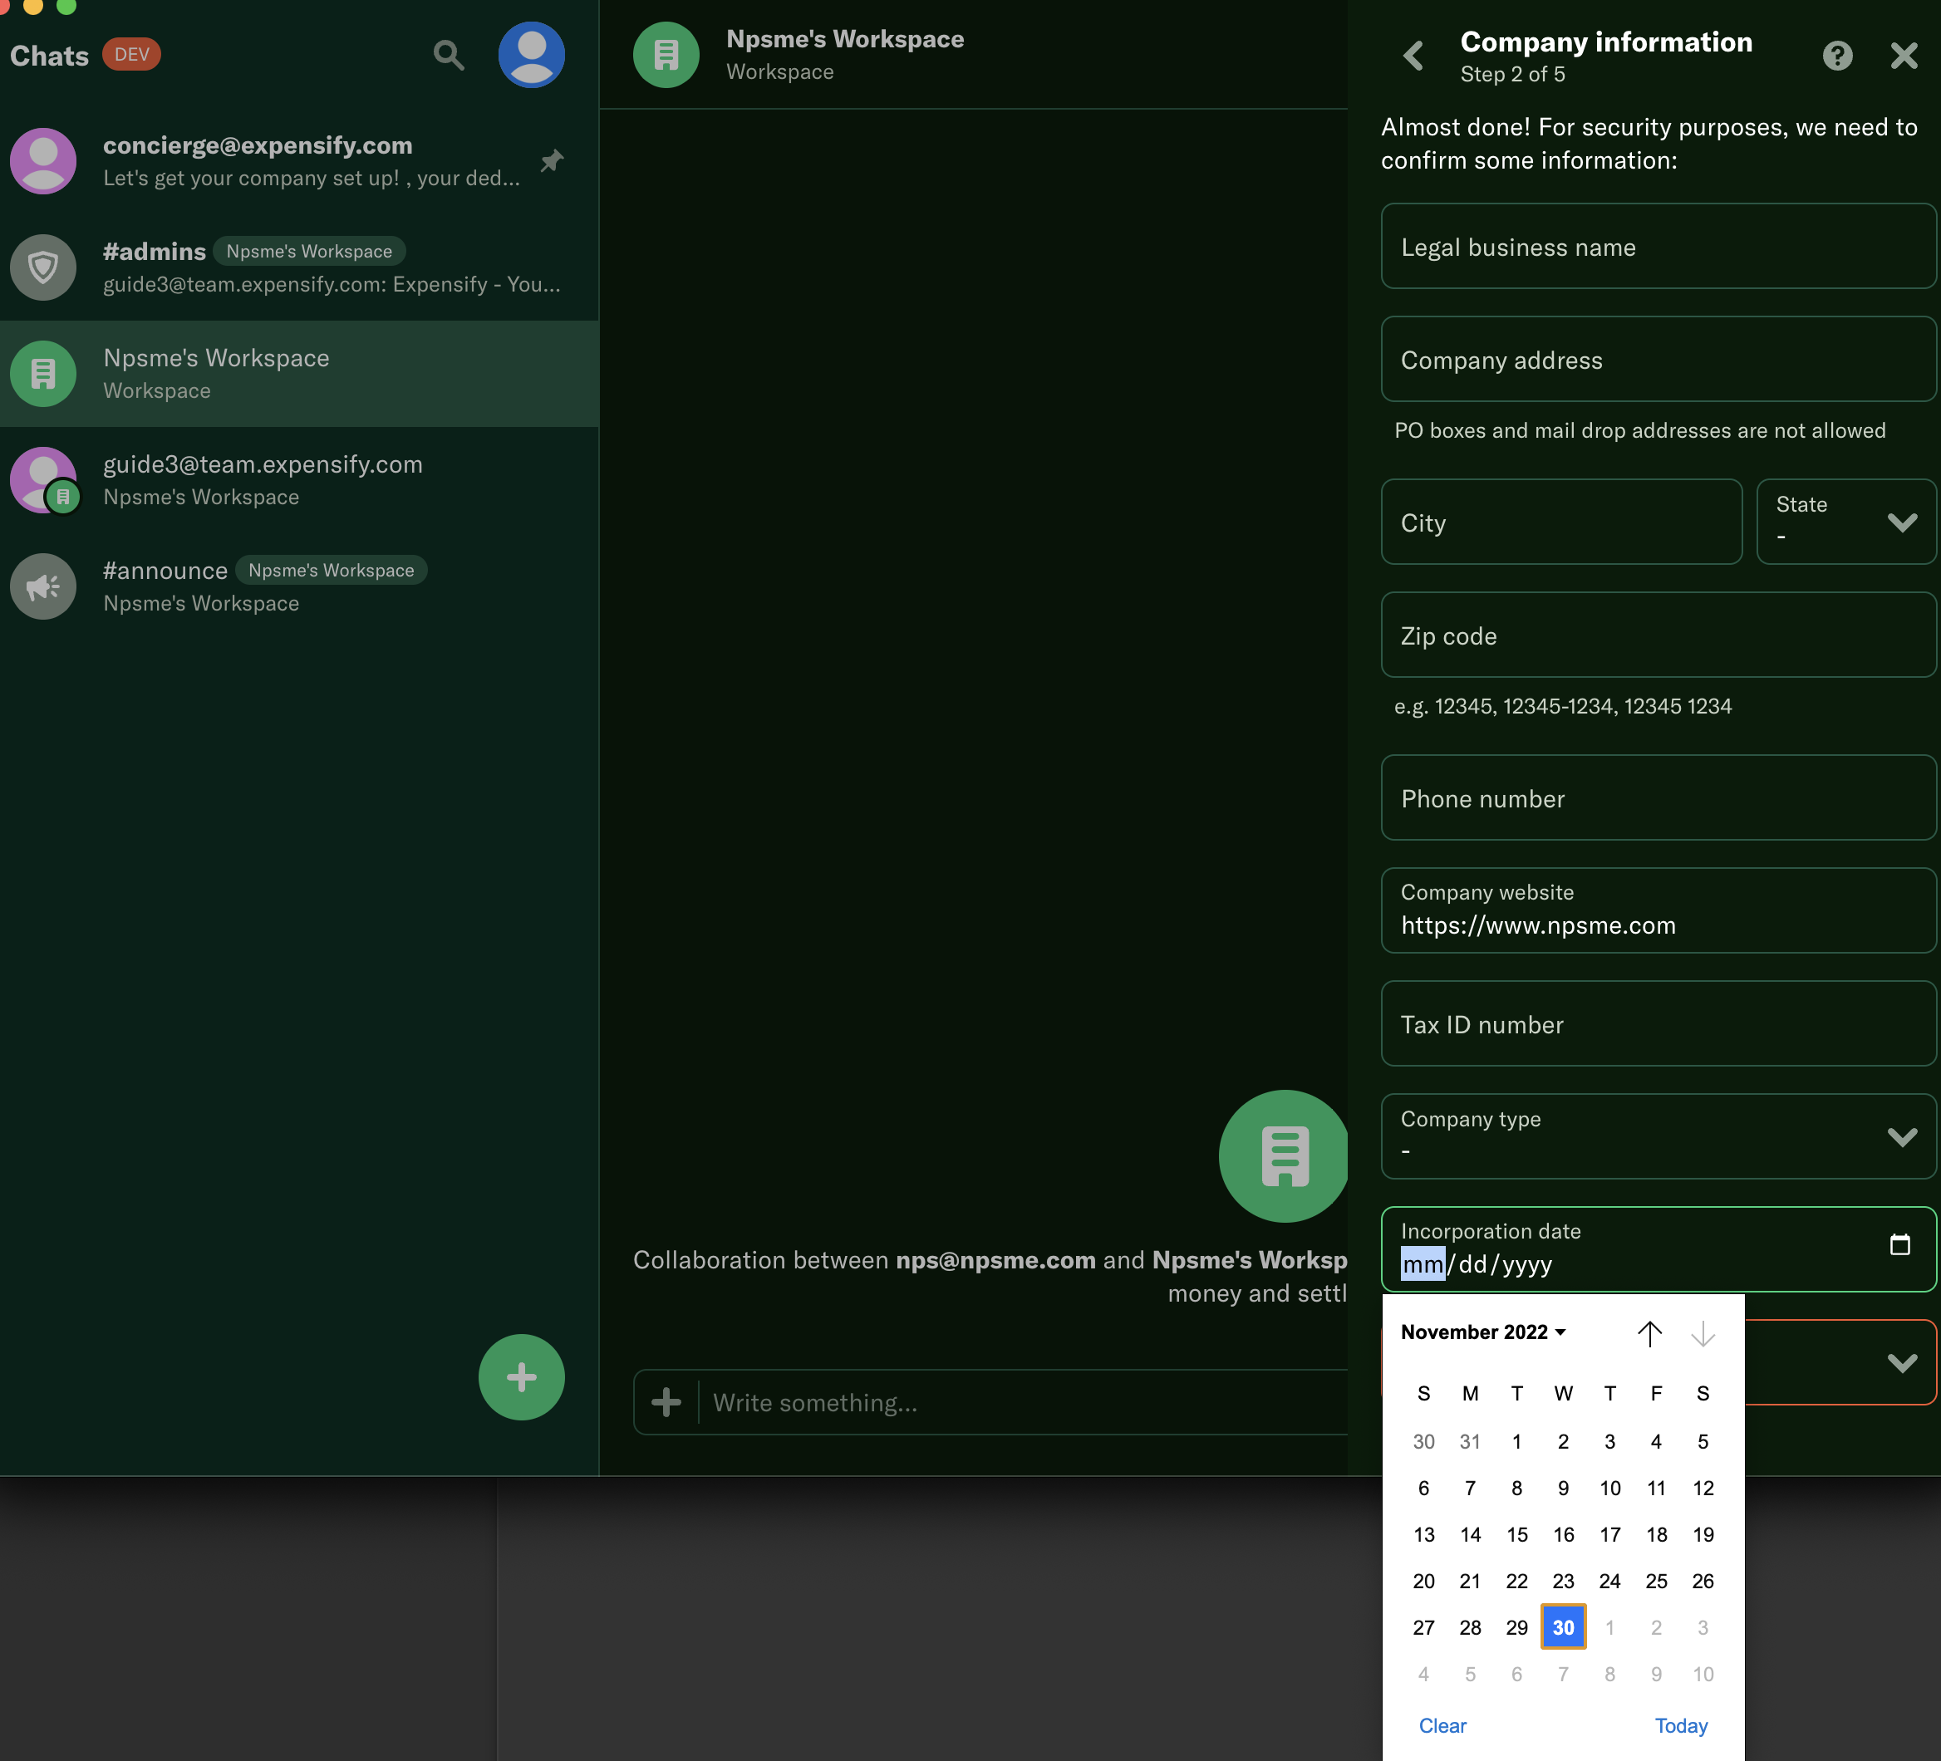This screenshot has width=1941, height=1761.
Task: Click the Npsme's Workspace header title
Action: click(844, 38)
